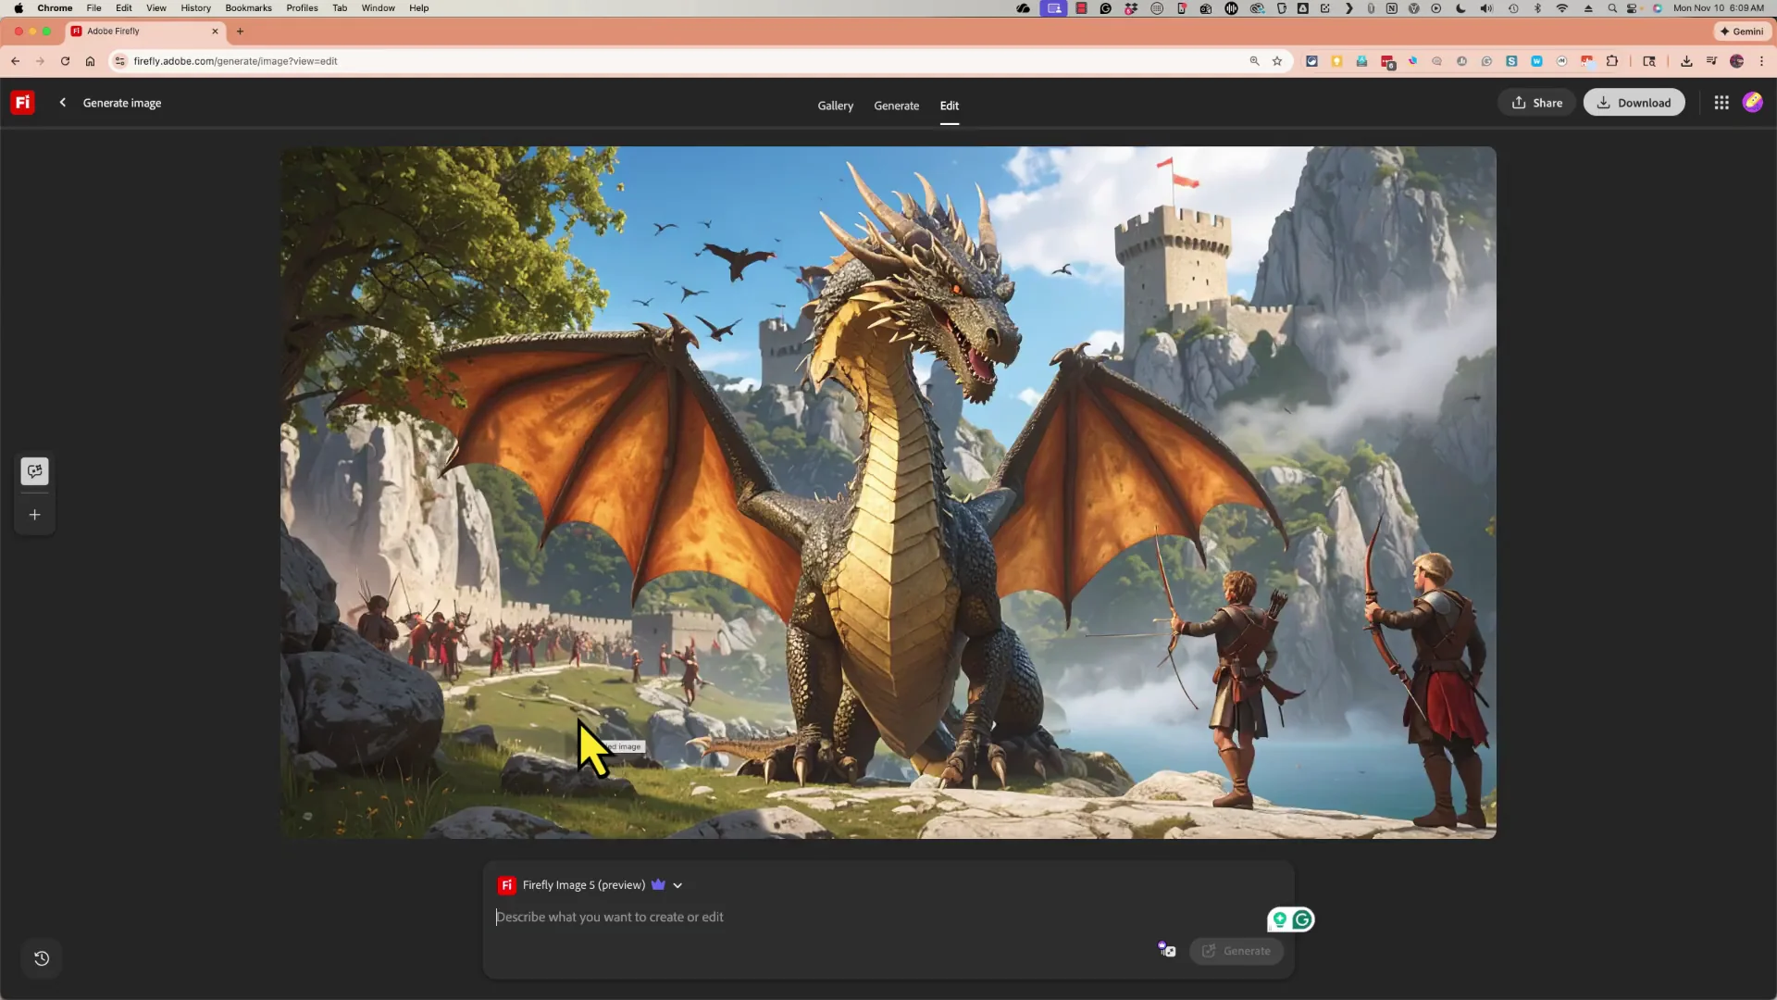Click the prompt description text field

click(x=833, y=917)
